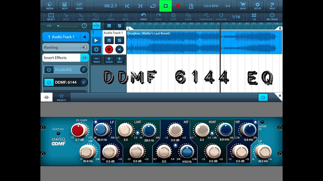Remove a track with the TRACK minus button

96,60
